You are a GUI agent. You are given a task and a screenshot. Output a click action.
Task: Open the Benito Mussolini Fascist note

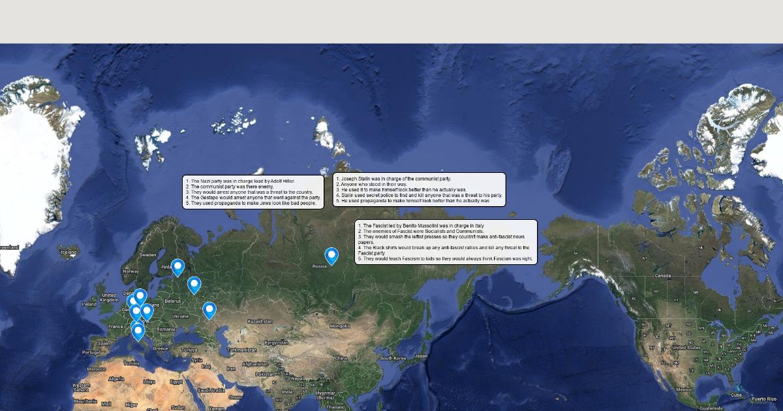tap(446, 241)
